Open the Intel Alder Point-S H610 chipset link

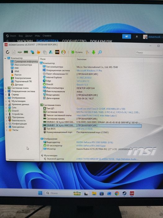(x=97, y=116)
